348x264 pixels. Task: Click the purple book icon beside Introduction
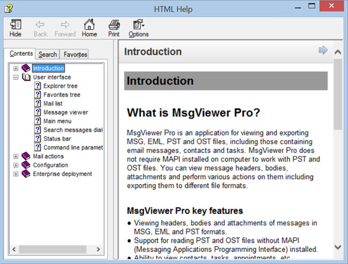(26, 68)
